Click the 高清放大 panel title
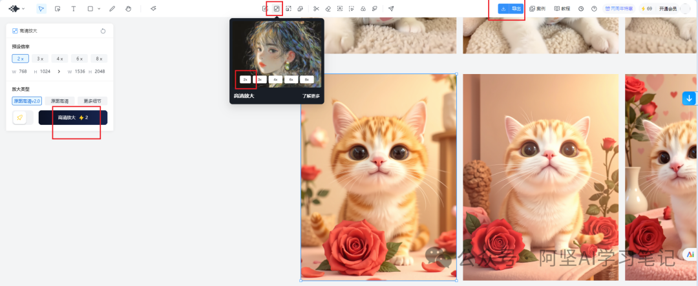698x286 pixels. click(x=28, y=31)
